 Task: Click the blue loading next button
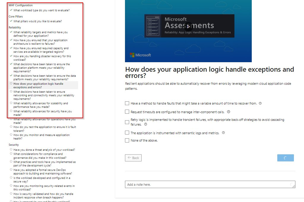285,158
